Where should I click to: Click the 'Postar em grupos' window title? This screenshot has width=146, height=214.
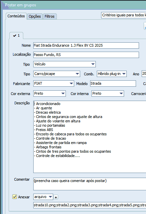click(21, 5)
